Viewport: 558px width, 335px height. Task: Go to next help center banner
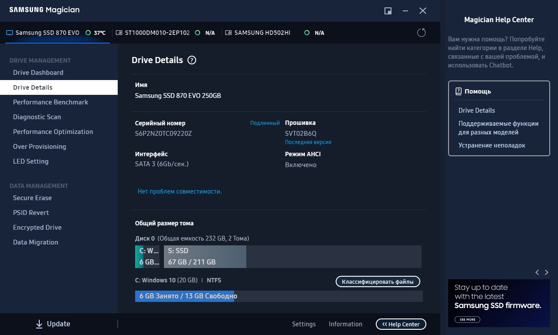(547, 272)
